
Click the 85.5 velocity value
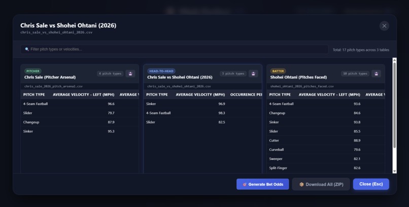coord(357,131)
